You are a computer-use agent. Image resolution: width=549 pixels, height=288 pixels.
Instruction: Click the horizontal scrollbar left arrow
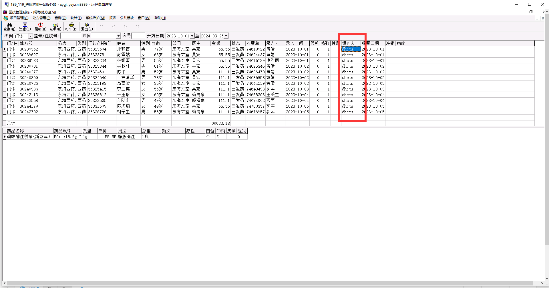point(5,283)
